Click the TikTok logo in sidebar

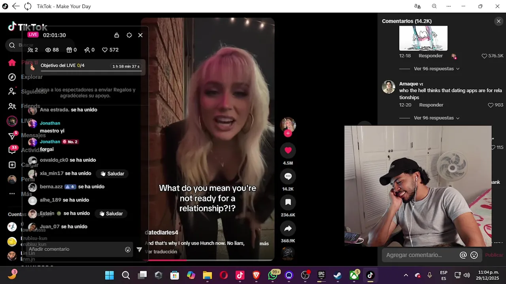pos(28,27)
